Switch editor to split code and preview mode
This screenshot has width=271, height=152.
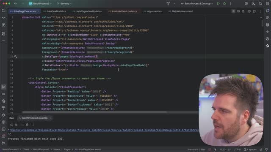point(238,11)
